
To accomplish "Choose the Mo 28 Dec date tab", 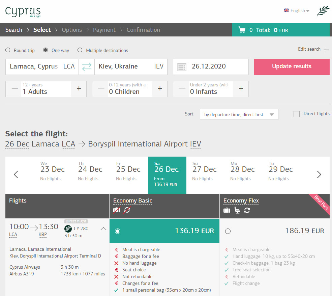I will click(243, 175).
